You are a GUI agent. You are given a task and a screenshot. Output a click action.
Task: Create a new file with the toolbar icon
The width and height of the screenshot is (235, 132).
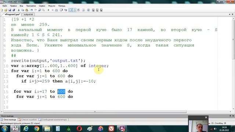[x=2, y=10]
